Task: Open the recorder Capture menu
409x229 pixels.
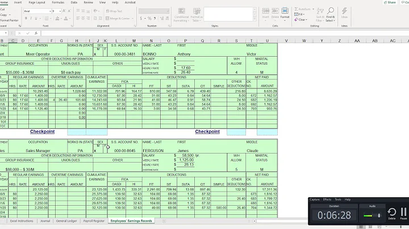Action: 314,200
